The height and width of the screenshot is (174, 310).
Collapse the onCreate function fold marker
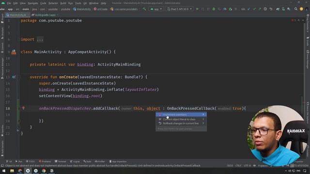pos(20,77)
